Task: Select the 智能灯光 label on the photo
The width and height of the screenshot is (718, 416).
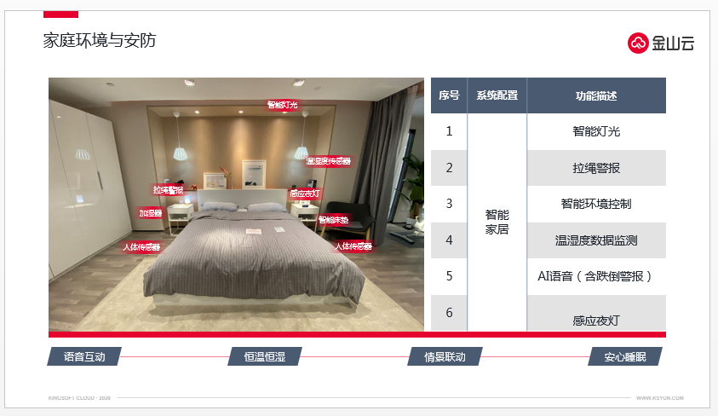Action: 283,105
